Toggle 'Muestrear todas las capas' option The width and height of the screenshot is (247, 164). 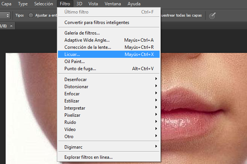(181, 16)
